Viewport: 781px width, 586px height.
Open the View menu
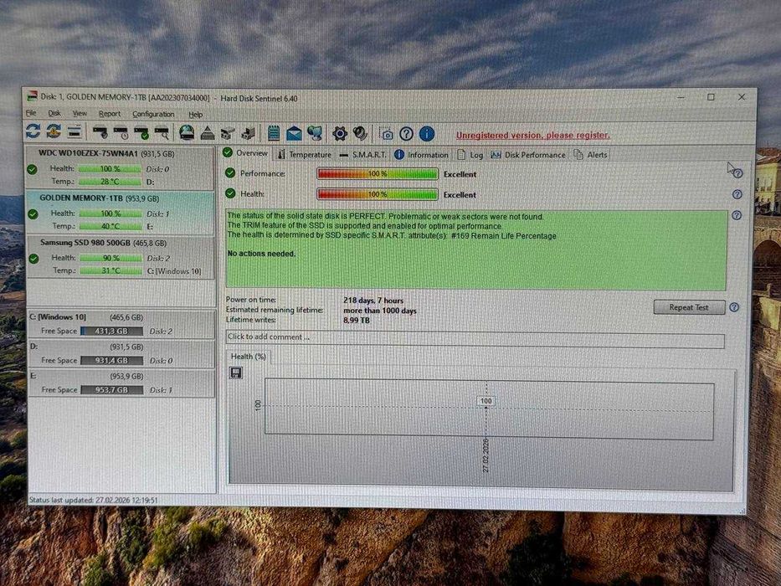(80, 114)
